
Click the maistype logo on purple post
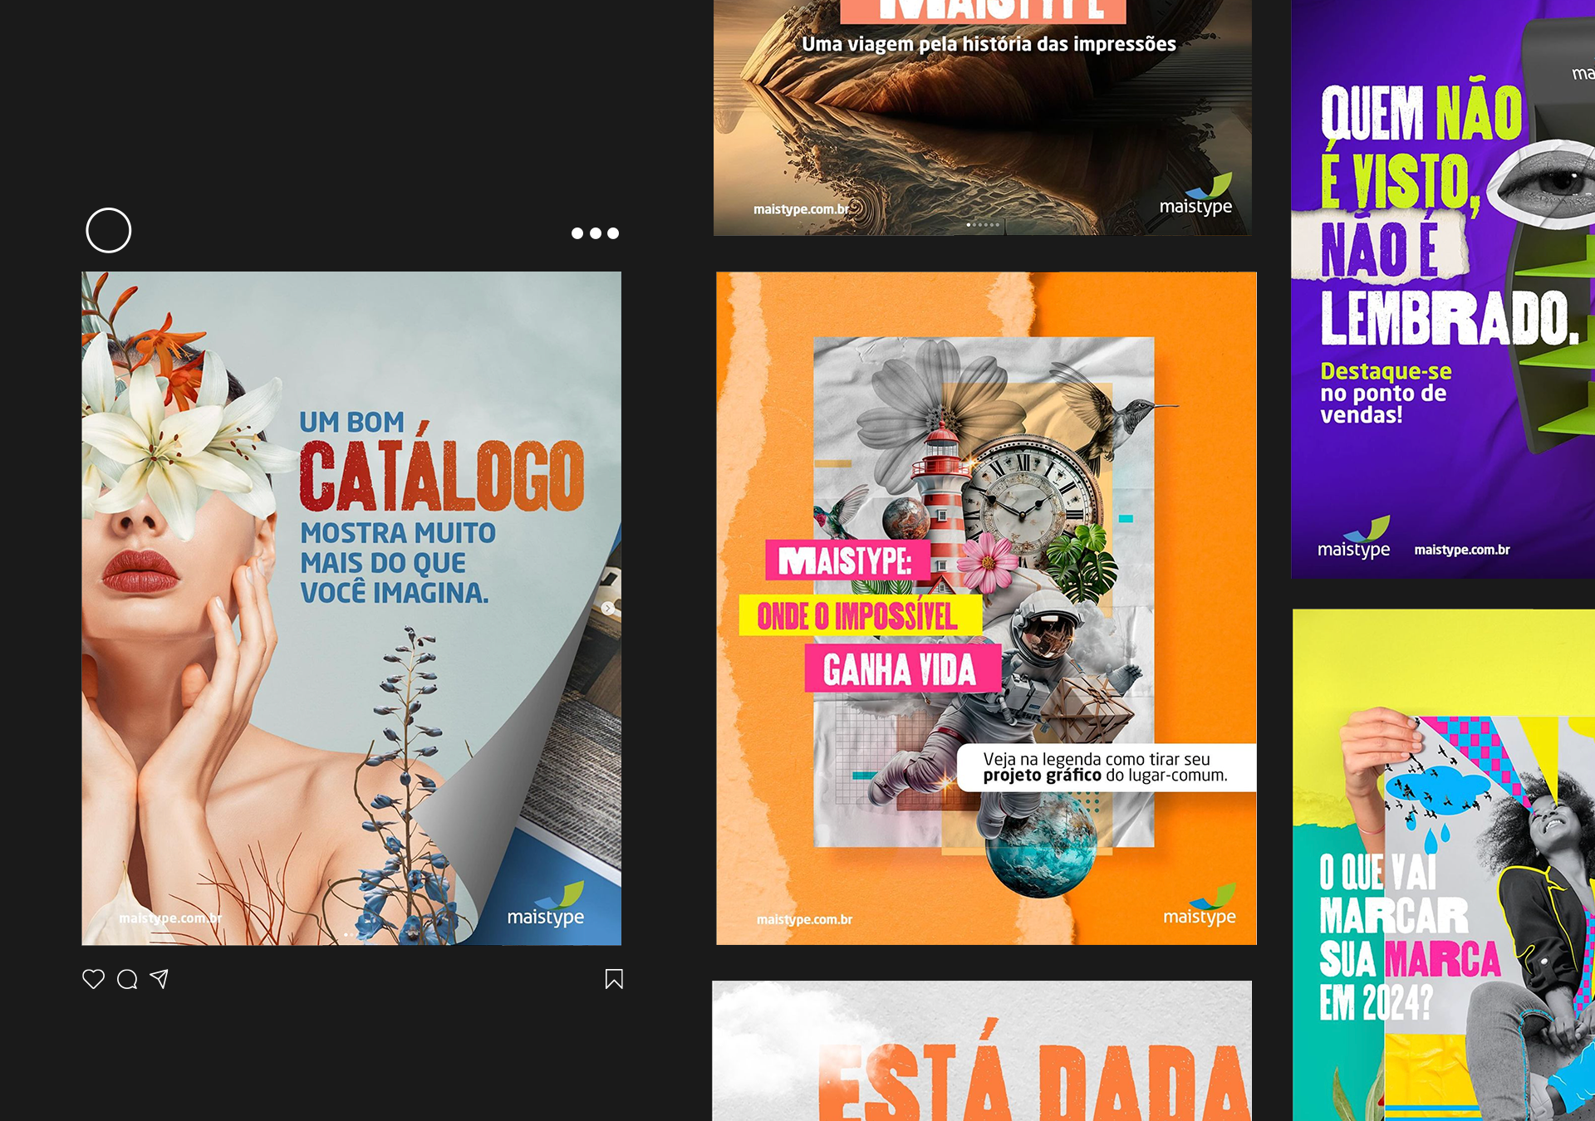click(x=1354, y=538)
